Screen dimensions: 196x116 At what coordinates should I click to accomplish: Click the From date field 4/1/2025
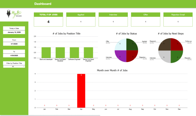click(14, 44)
